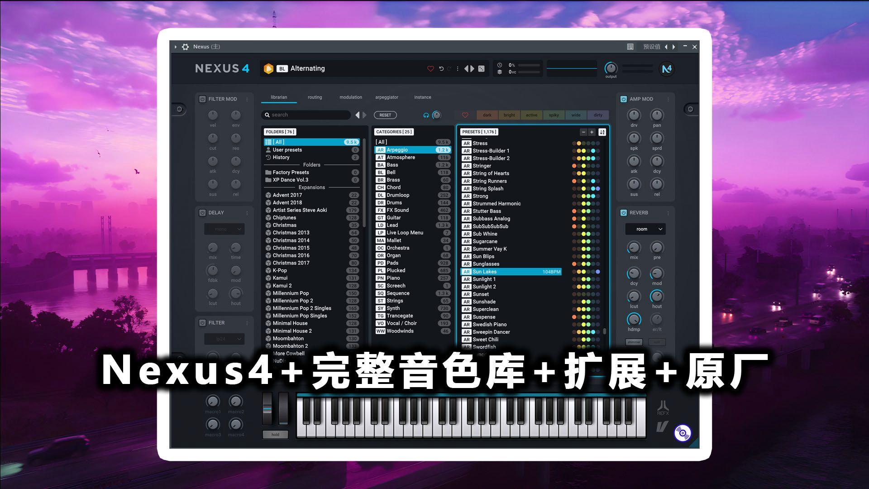This screenshot has width=869, height=489.
Task: Select the Artist Series Steve Aoki expansion
Action: point(312,210)
